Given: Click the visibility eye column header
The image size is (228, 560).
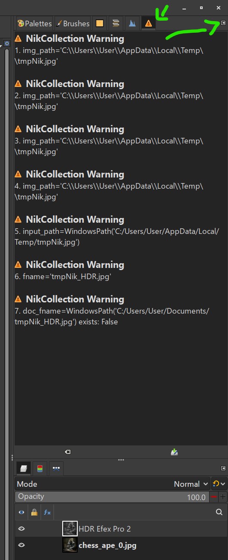Looking at the screenshot, I should tap(21, 512).
